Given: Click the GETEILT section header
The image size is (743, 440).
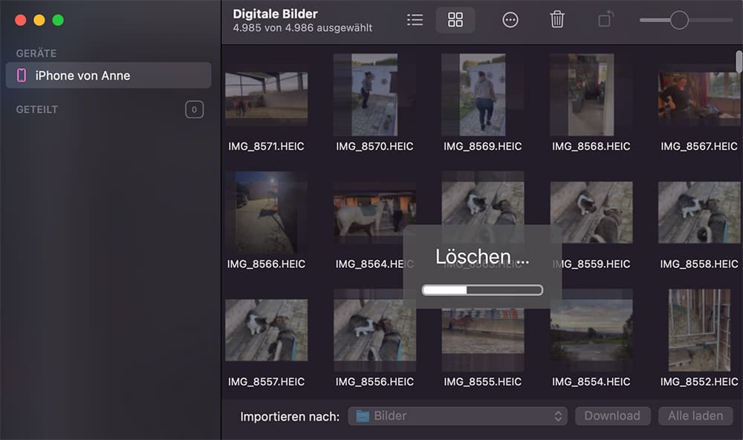Looking at the screenshot, I should pyautogui.click(x=37, y=110).
